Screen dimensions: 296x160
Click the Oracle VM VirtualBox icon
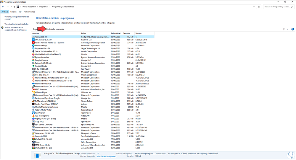tap(33, 51)
